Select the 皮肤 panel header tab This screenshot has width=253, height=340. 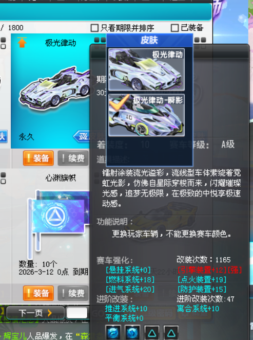[x=149, y=40]
